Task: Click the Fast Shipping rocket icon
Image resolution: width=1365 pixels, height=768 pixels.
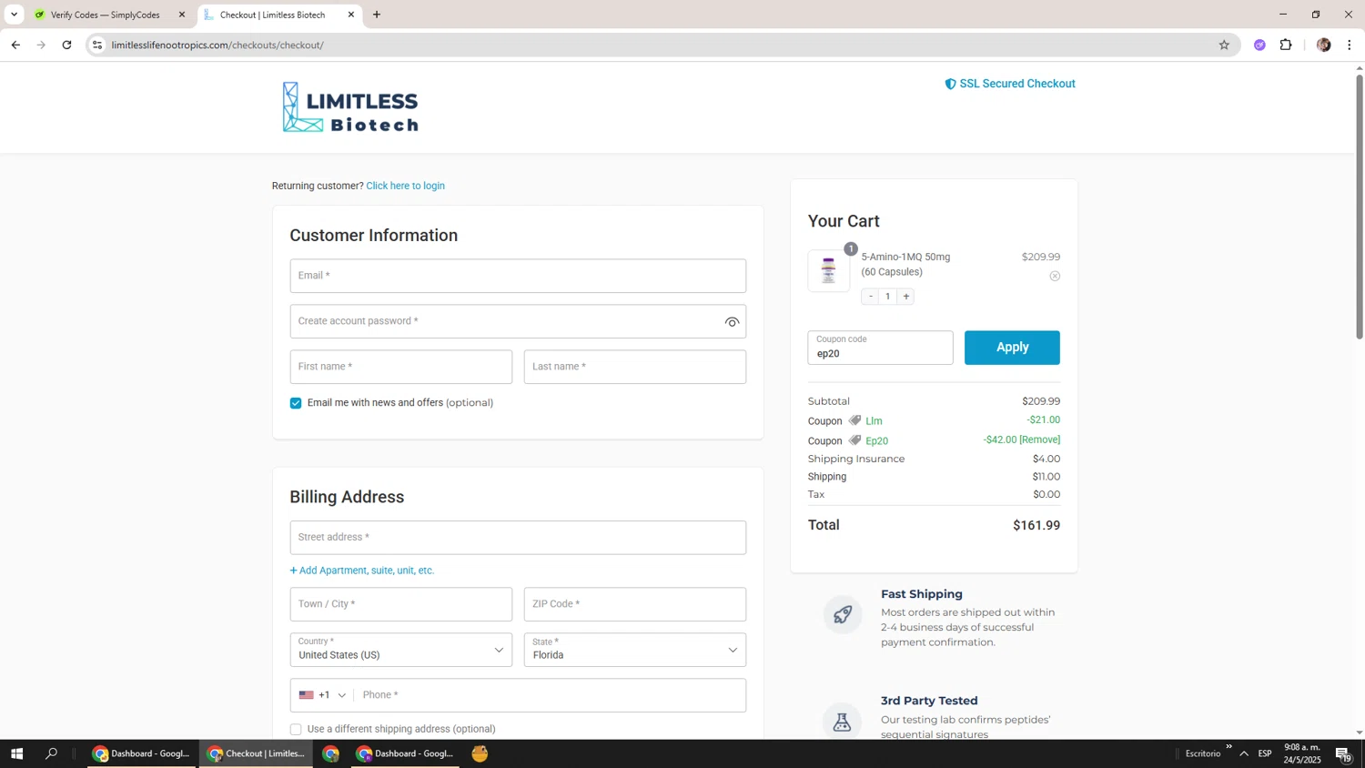Action: pos(843,614)
